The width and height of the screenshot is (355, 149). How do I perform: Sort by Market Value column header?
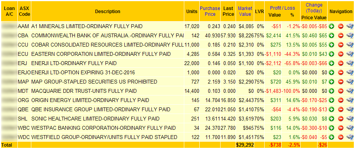tap(245, 11)
